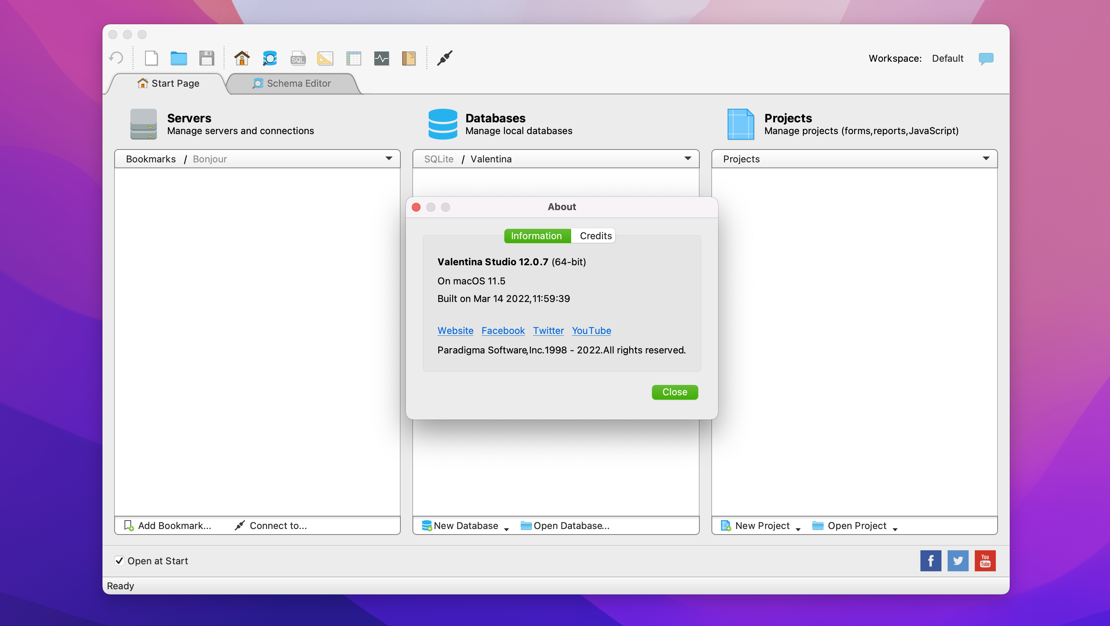
Task: Click the activity monitor pulse icon
Action: (x=381, y=58)
